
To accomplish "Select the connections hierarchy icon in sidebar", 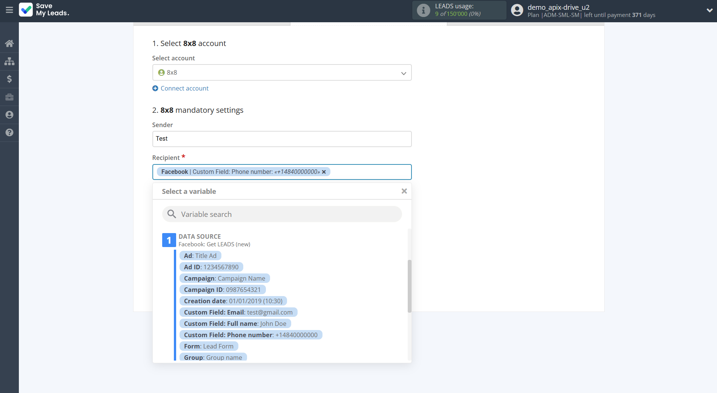I will click(x=9, y=61).
